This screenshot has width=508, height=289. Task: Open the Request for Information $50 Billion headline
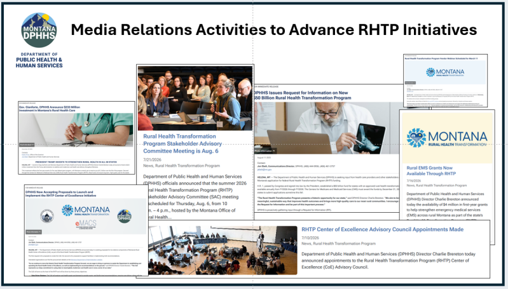[x=303, y=95]
